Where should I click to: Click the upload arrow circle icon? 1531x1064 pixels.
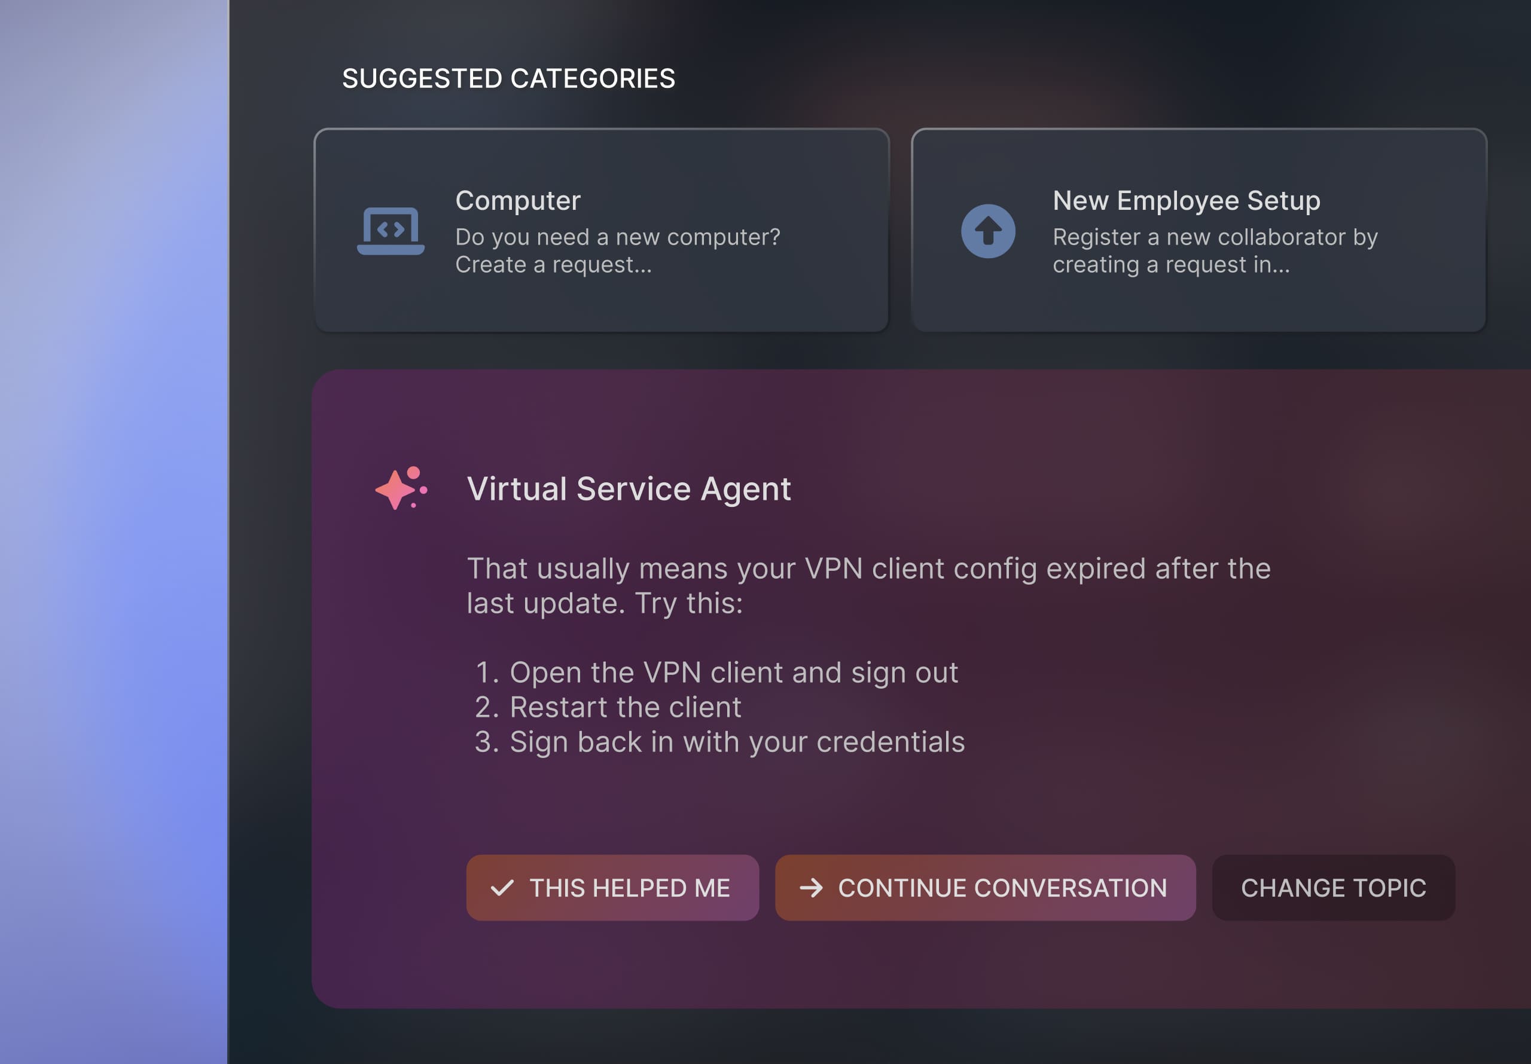coord(988,231)
